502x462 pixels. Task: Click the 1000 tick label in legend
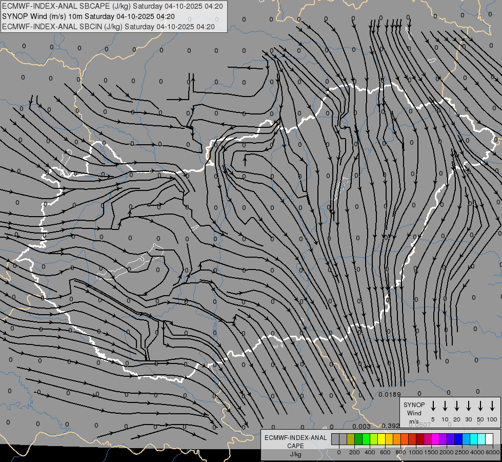pos(416,452)
